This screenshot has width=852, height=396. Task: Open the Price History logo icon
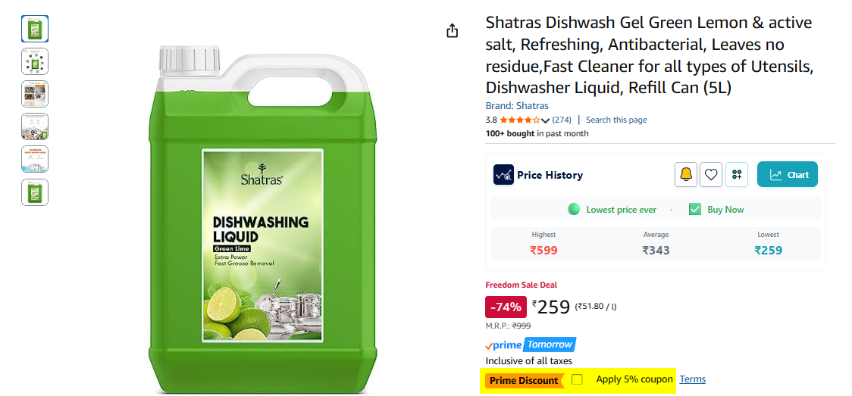(504, 175)
